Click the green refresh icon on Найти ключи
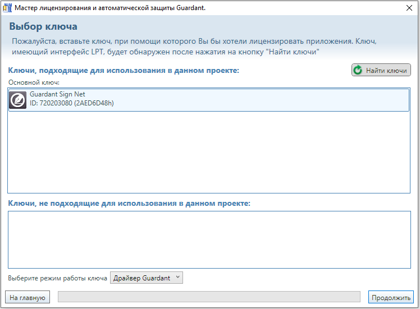The image size is (420, 309). click(358, 70)
